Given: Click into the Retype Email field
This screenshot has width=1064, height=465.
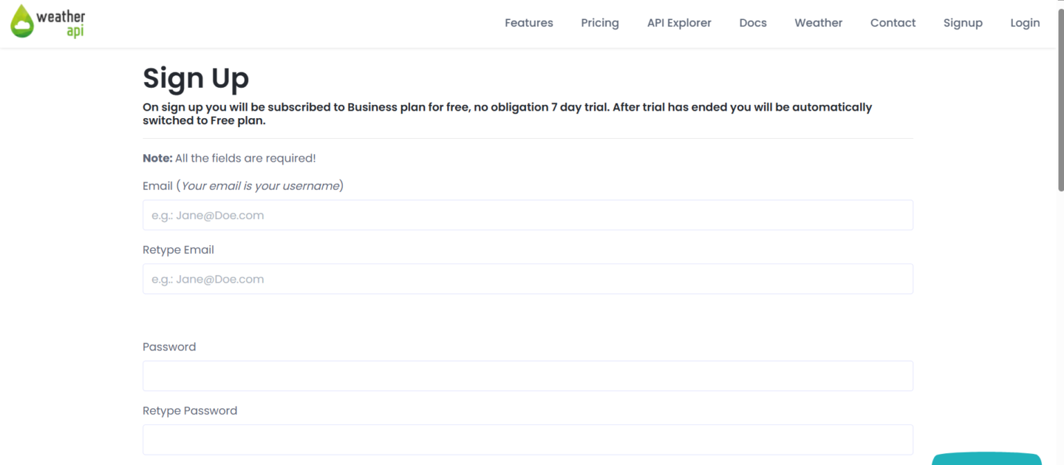Looking at the screenshot, I should (x=528, y=279).
